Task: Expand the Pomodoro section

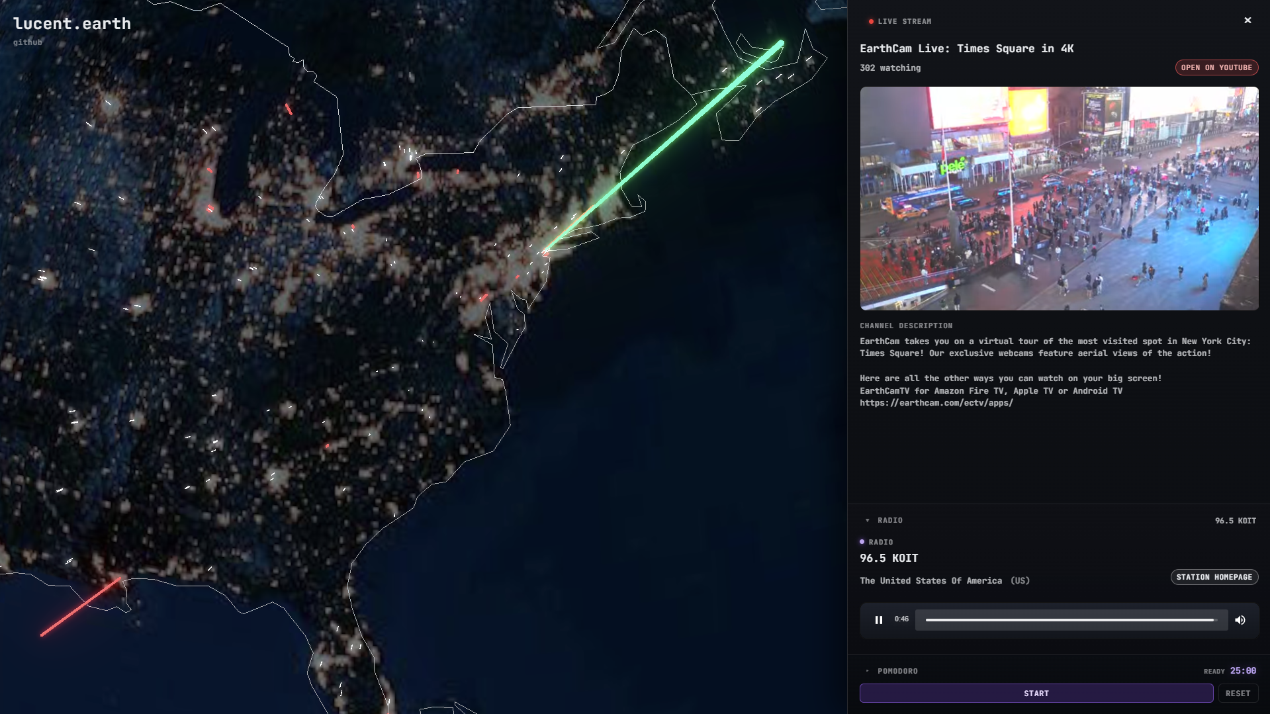Action: [x=868, y=671]
